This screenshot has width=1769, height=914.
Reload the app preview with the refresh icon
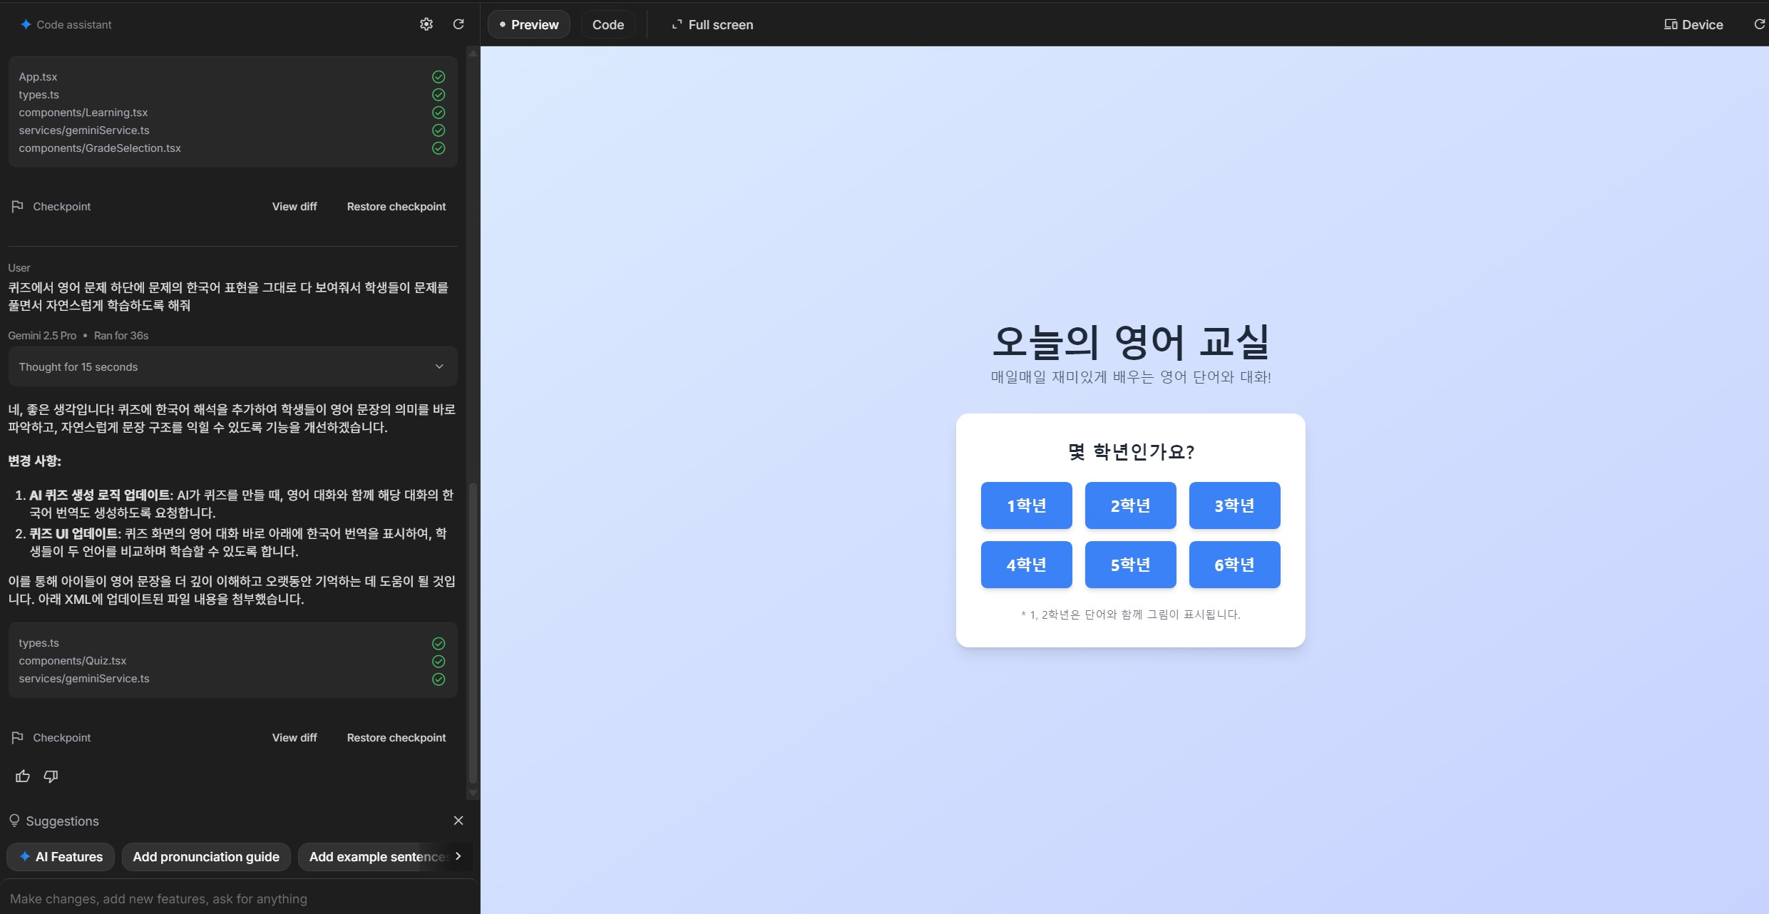coord(1758,24)
